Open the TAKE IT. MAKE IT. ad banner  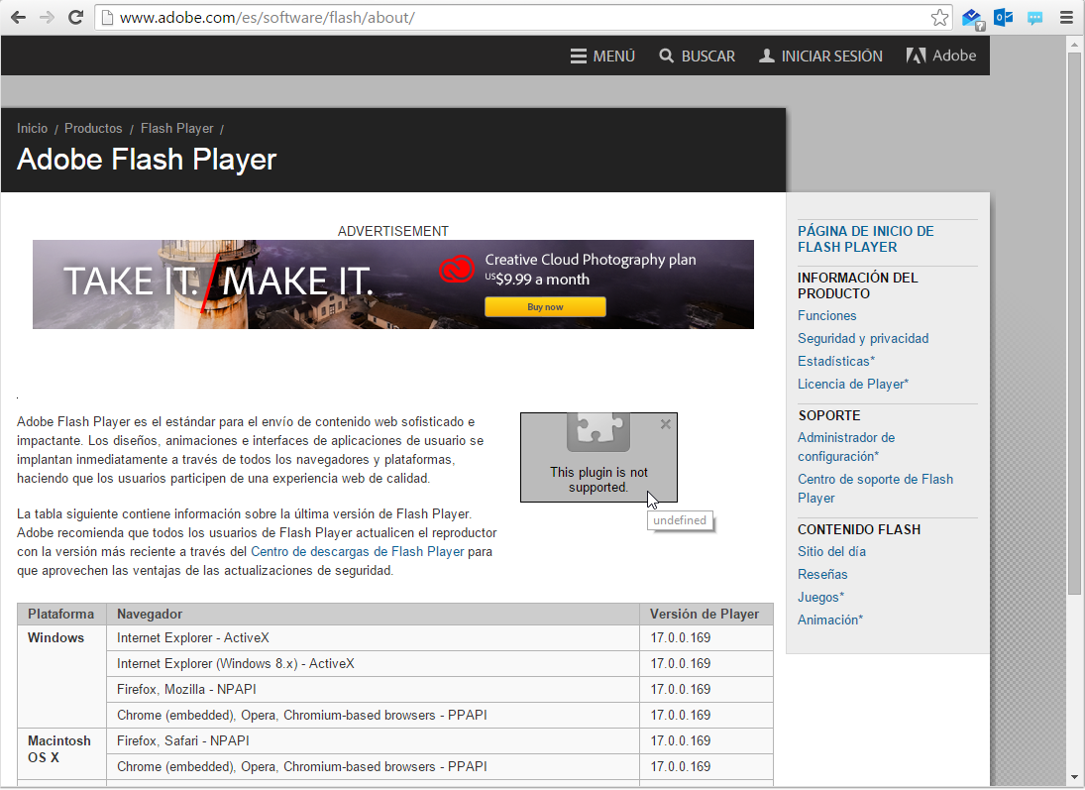pos(393,284)
